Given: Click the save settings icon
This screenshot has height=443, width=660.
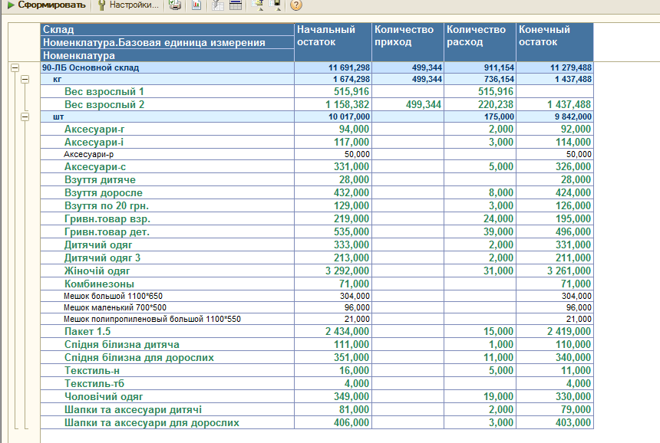Looking at the screenshot, I should [x=276, y=5].
